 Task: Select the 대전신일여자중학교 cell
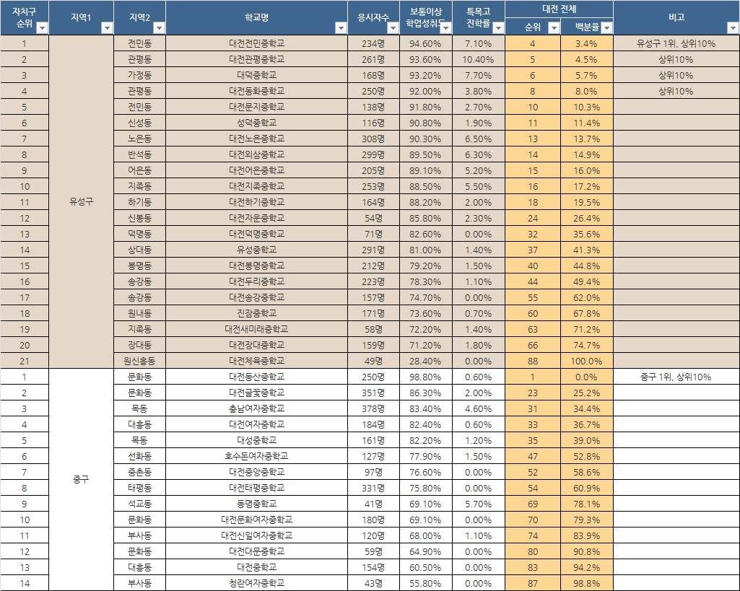257,536
